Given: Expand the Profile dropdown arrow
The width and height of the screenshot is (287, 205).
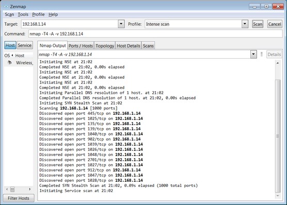Looking at the screenshot, I should pos(245,24).
